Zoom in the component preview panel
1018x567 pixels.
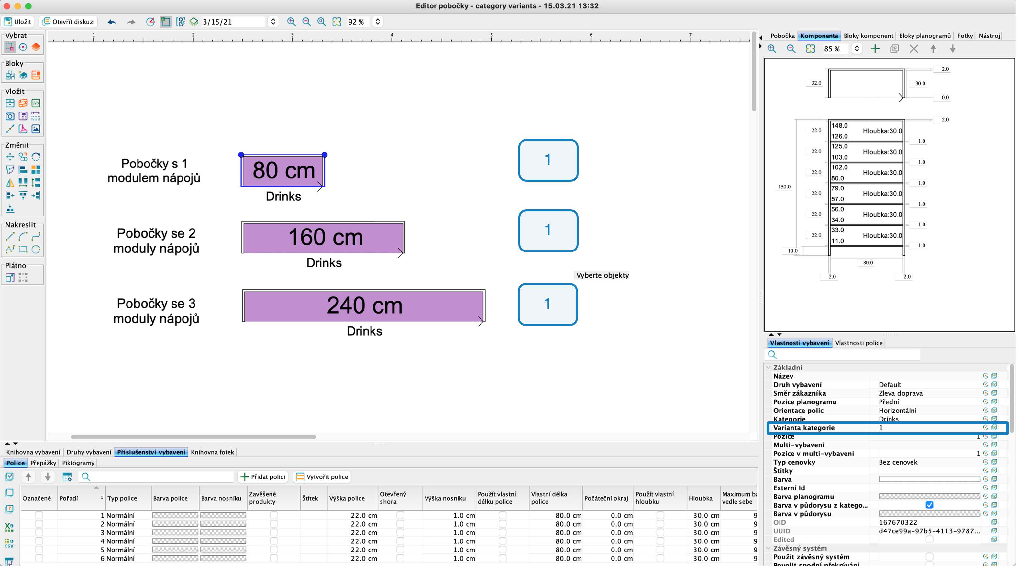772,49
